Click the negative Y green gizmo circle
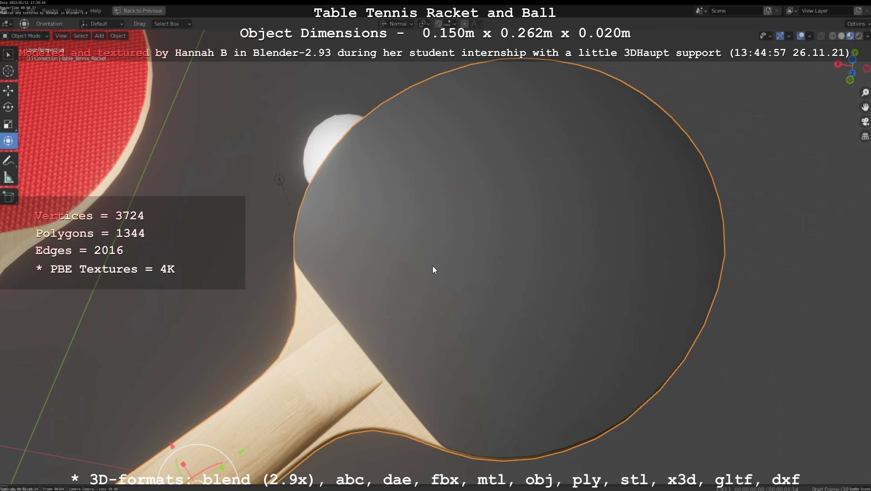The image size is (871, 491). point(850,80)
